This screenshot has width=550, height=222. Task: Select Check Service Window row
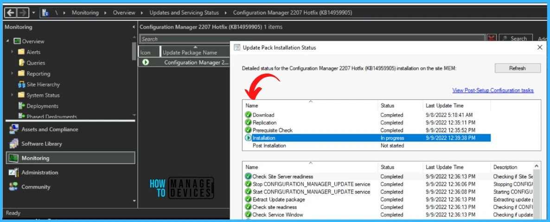click(388, 215)
